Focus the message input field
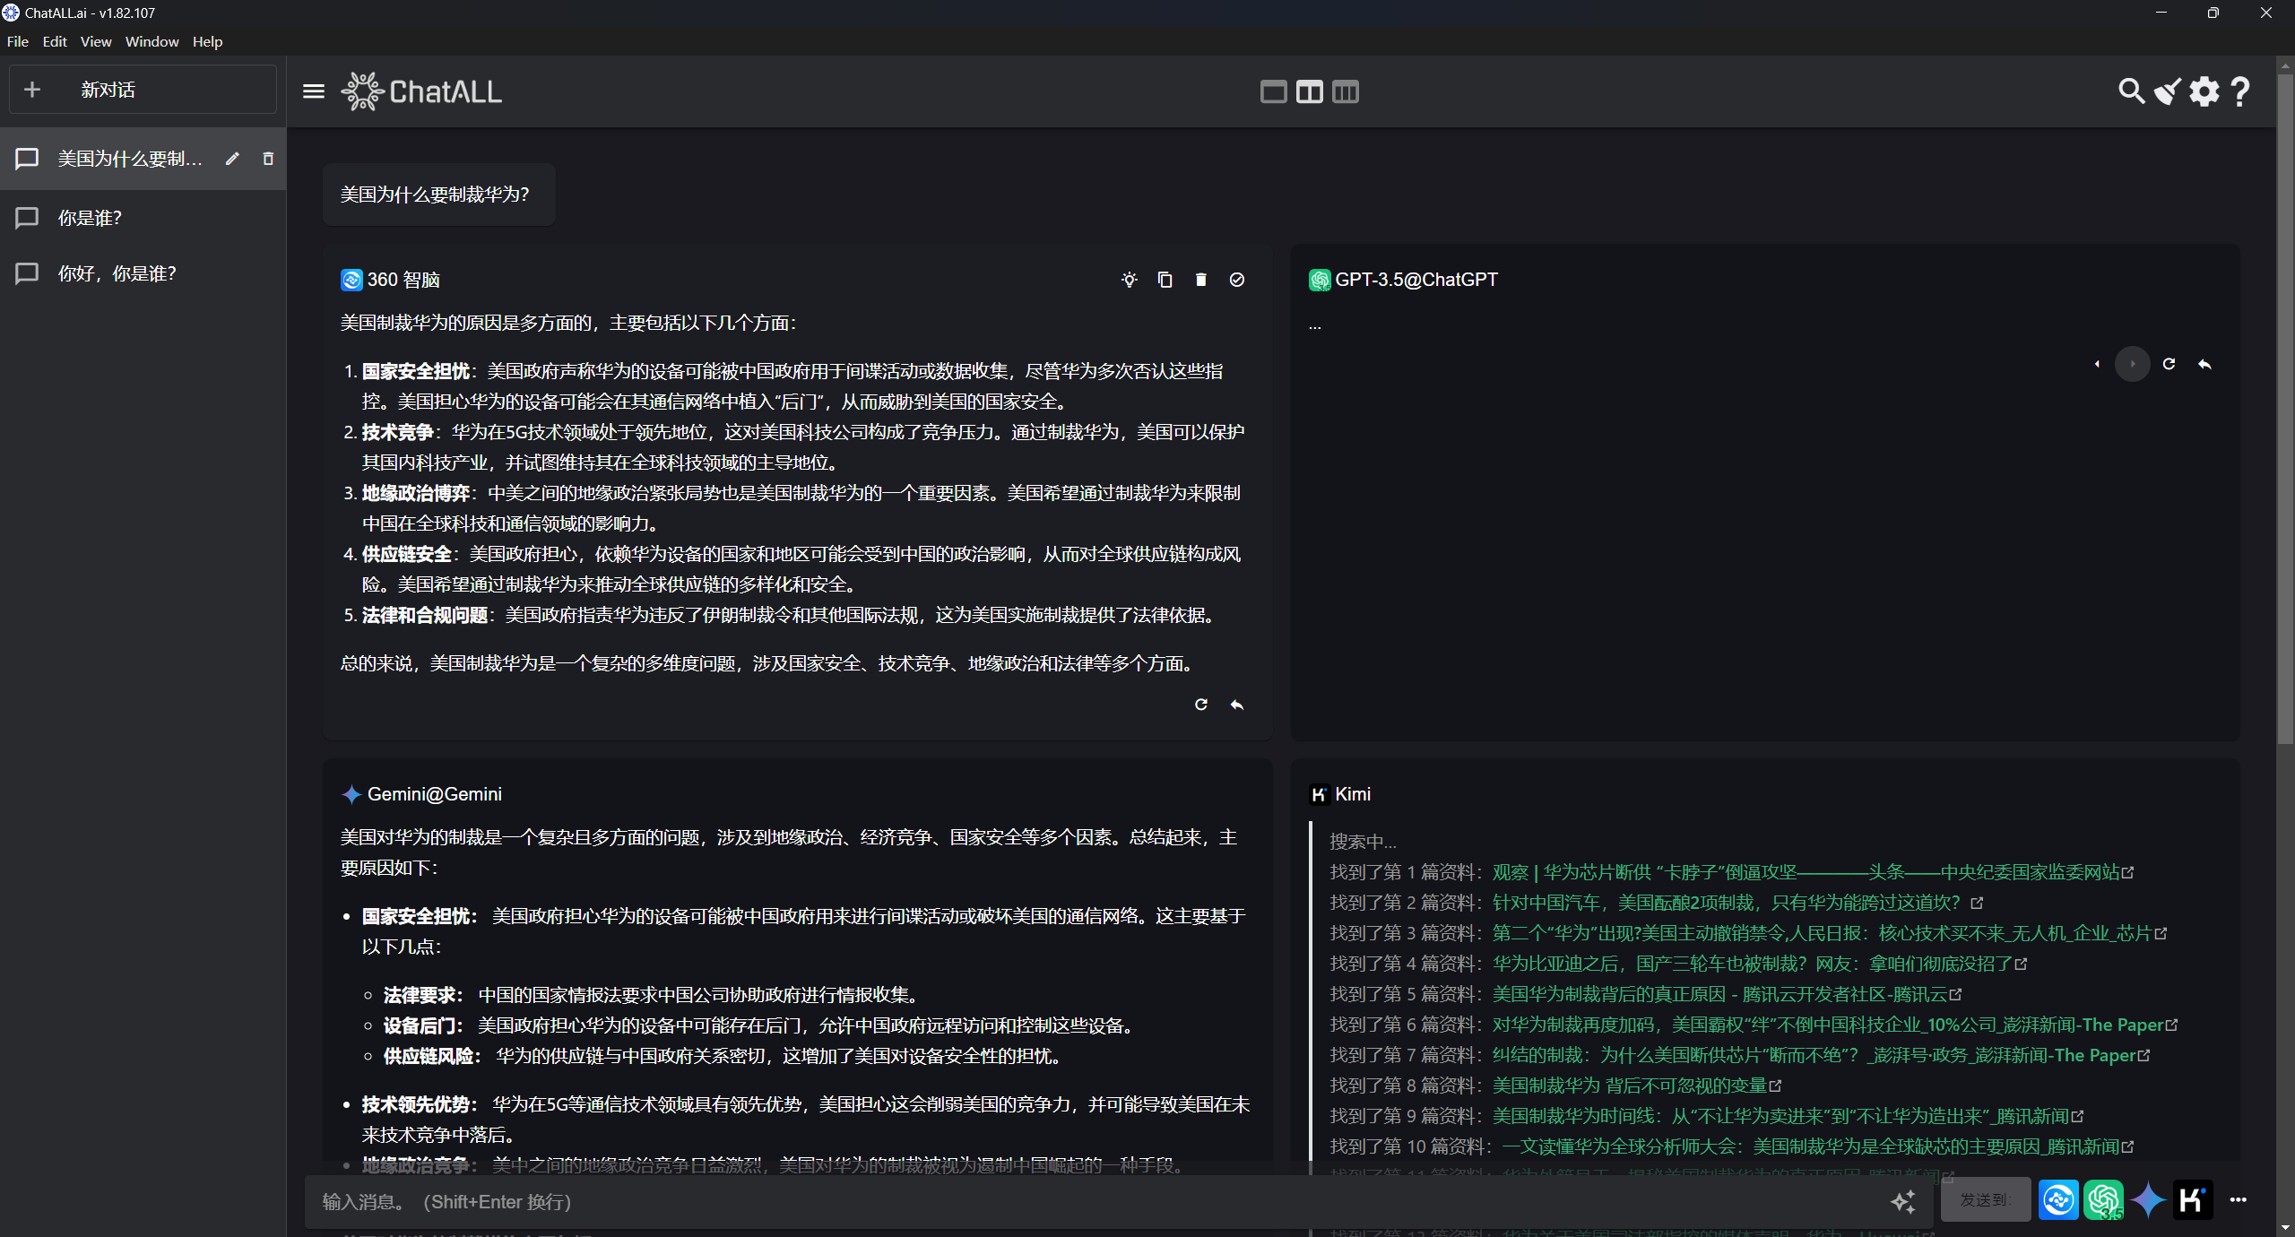The width and height of the screenshot is (2295, 1237). click(x=1094, y=1201)
